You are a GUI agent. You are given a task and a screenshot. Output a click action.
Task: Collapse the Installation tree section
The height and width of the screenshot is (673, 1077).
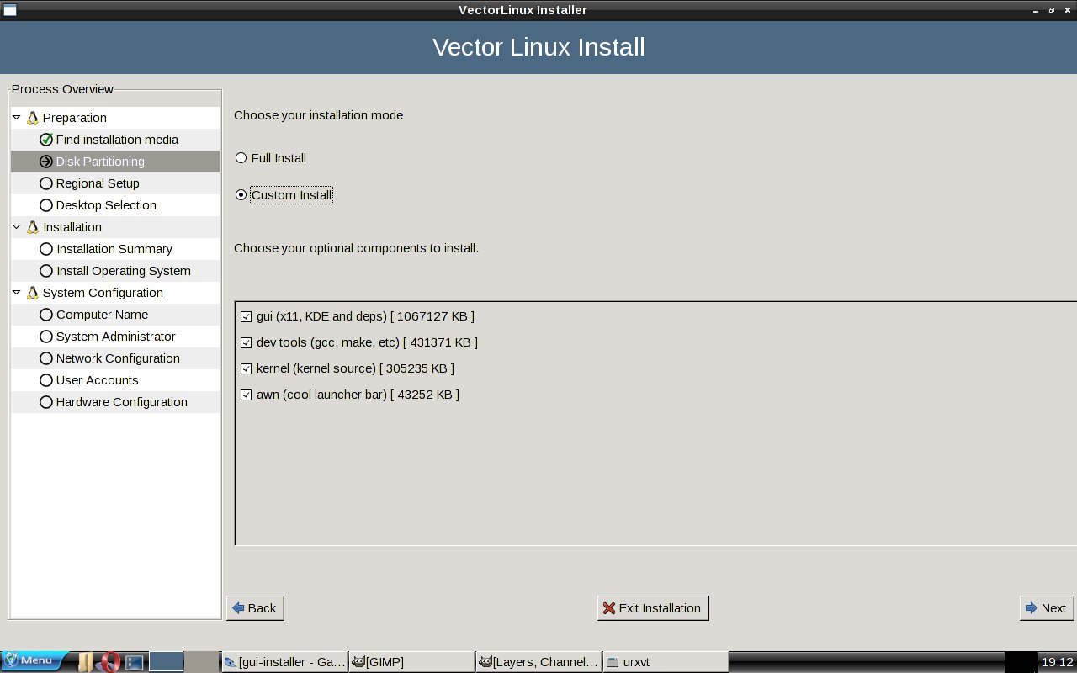click(17, 227)
